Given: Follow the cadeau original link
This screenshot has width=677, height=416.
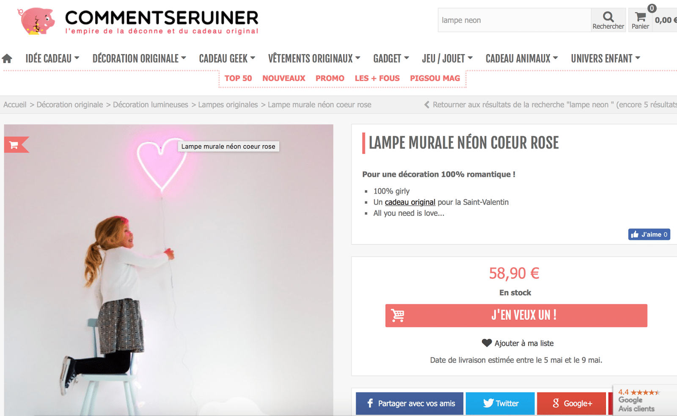Looking at the screenshot, I should 410,202.
